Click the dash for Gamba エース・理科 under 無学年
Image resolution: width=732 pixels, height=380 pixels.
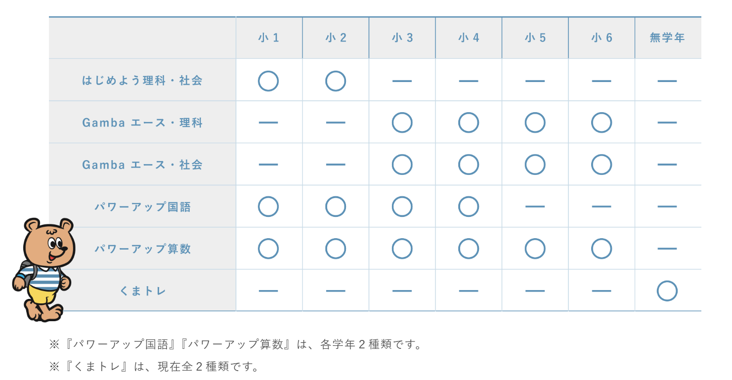(667, 123)
